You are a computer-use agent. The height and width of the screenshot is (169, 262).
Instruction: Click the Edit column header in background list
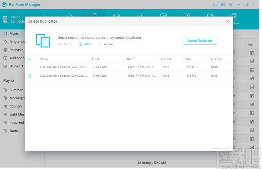250,45
